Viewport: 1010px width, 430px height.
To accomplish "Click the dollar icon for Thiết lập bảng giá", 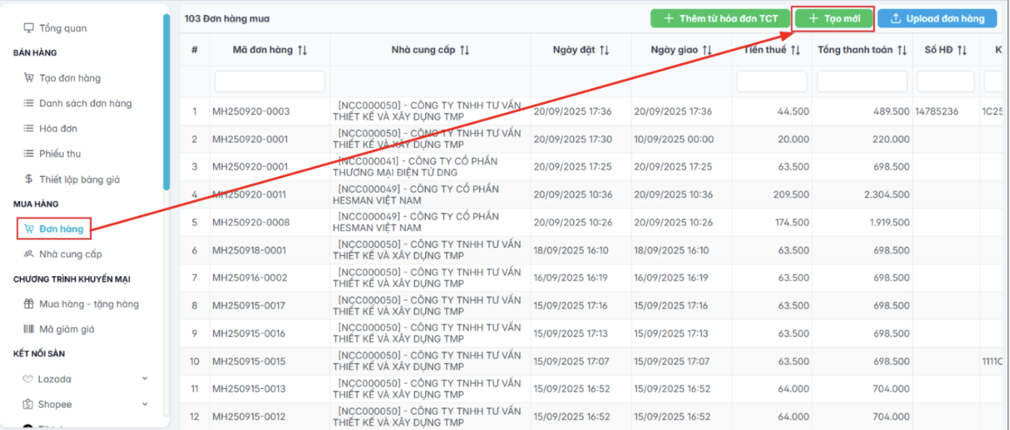I will (x=29, y=179).
